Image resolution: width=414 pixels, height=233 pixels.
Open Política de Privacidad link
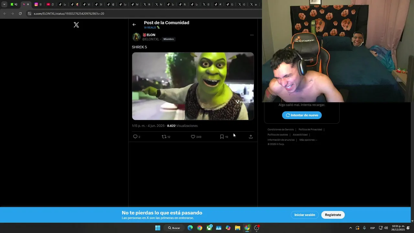point(310,129)
